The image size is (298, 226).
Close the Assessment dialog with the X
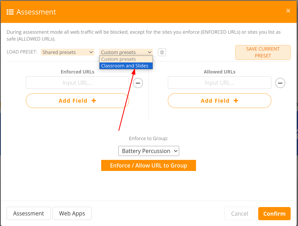point(288,11)
